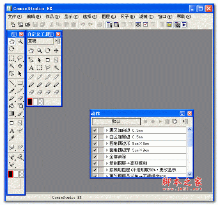
Task: Open the Custom Tools panel flyout menu
Action: tap(58, 41)
